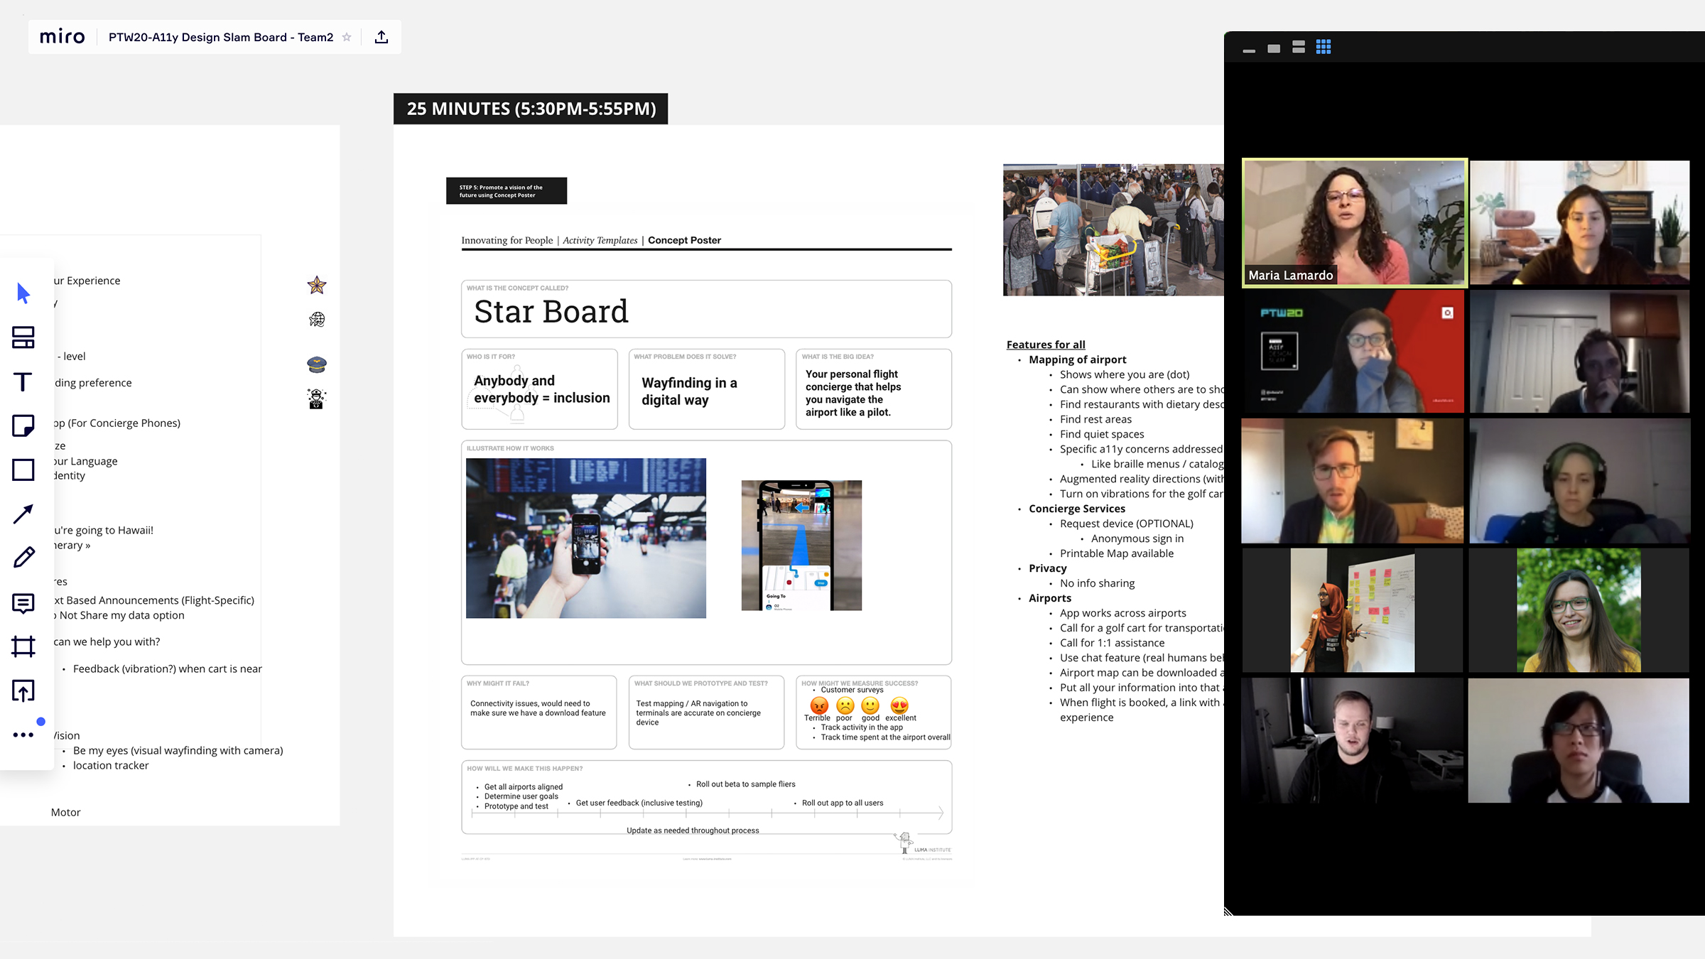This screenshot has height=959, width=1705.
Task: Star the PTW20 board as favorite
Action: pos(347,37)
